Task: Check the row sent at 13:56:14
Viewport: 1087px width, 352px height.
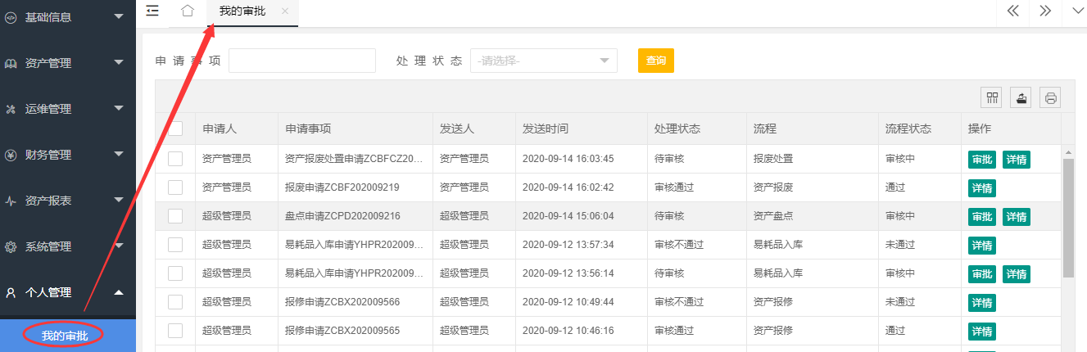Action: point(175,273)
